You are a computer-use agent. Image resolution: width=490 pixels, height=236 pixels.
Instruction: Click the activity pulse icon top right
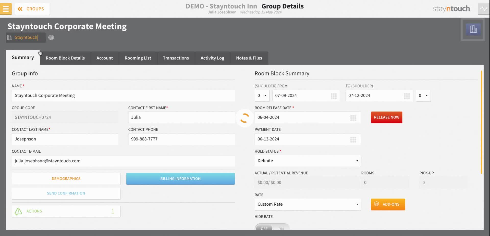483,9
